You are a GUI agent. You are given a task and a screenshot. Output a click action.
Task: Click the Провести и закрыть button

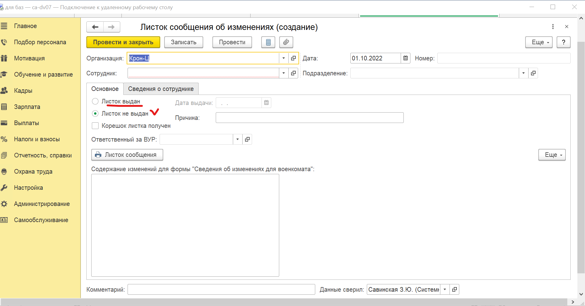(123, 42)
